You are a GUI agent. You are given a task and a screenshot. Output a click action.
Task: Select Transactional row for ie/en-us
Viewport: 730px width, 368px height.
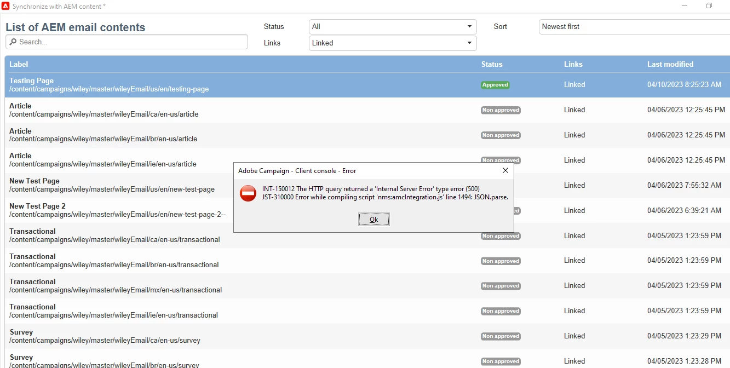point(367,311)
